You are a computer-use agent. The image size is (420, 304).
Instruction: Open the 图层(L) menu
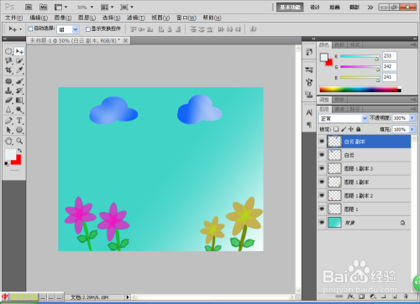click(87, 18)
